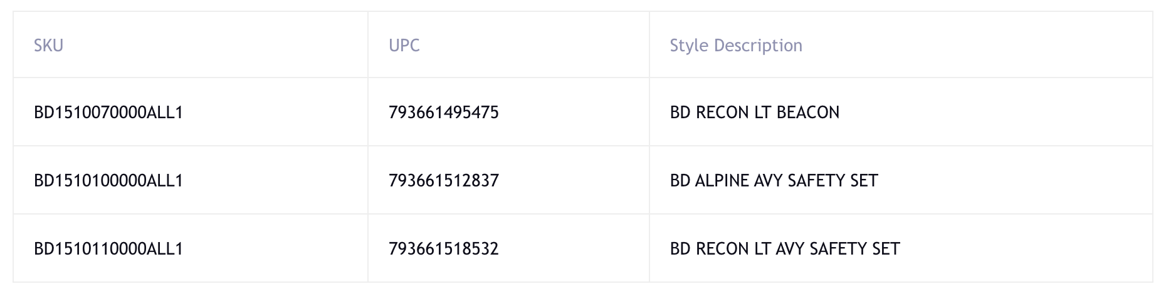Select SKU cell BD1510110000ALL1
The image size is (1166, 299).
pos(108,249)
